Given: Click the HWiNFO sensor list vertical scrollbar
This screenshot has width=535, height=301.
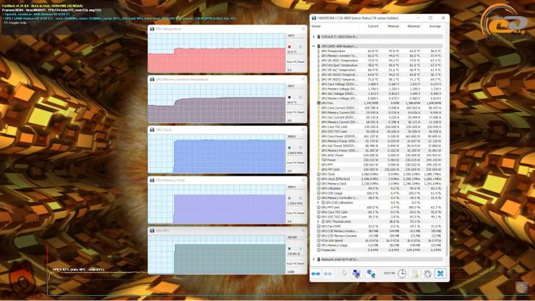Looking at the screenshot, I should [x=447, y=221].
